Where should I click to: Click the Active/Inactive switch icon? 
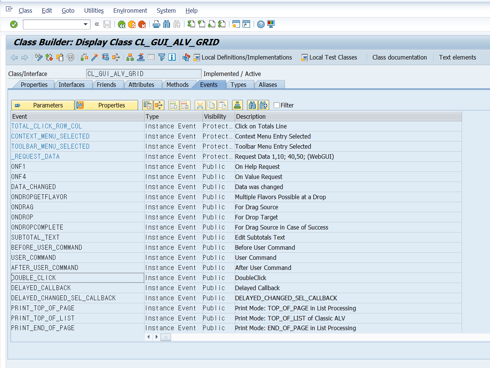(49, 57)
